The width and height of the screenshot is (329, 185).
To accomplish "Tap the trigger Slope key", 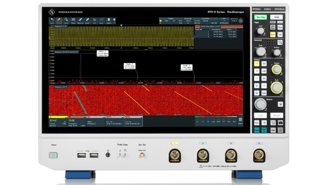I will coord(280,27).
